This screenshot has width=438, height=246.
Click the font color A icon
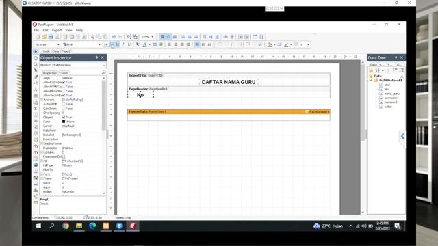click(144, 44)
